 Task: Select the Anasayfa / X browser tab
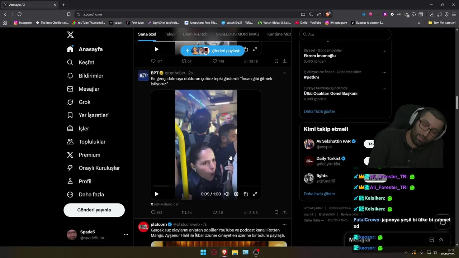tap(30, 5)
